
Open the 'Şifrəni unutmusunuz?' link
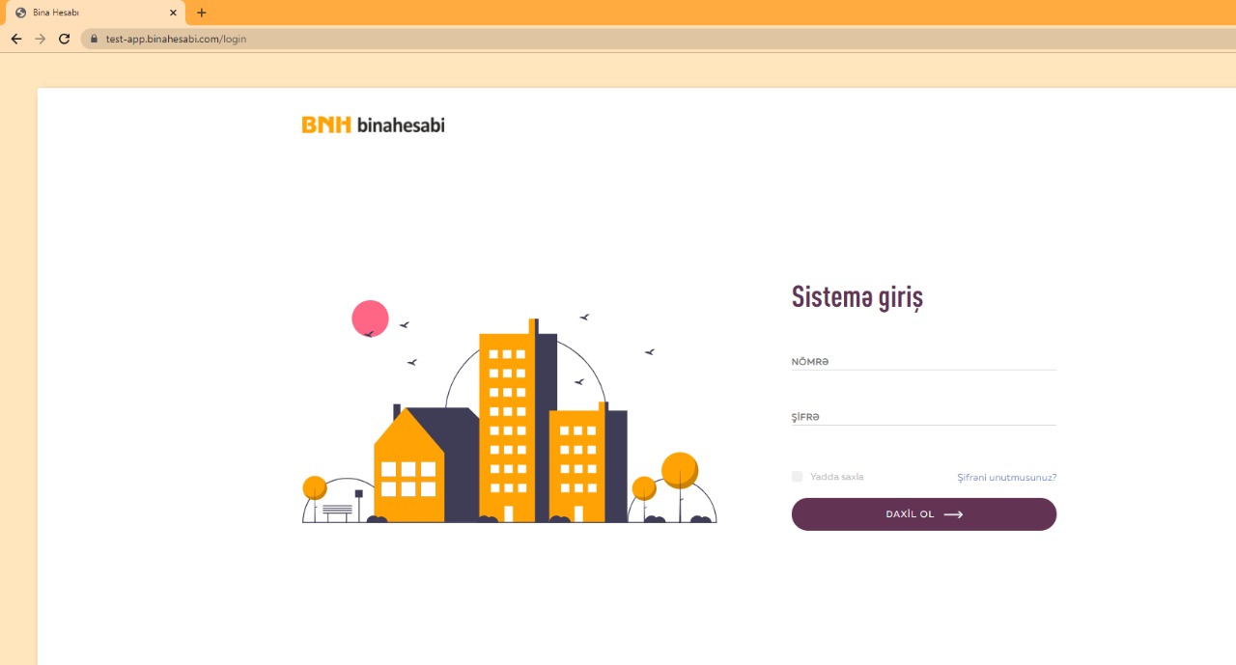point(1006,477)
